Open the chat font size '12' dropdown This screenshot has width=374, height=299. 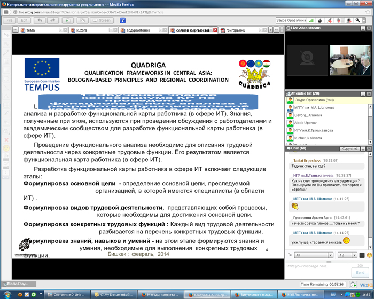(347, 255)
